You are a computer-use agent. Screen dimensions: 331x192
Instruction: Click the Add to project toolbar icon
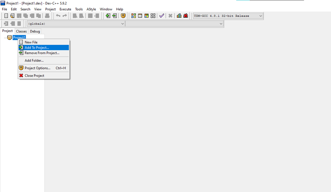108,16
